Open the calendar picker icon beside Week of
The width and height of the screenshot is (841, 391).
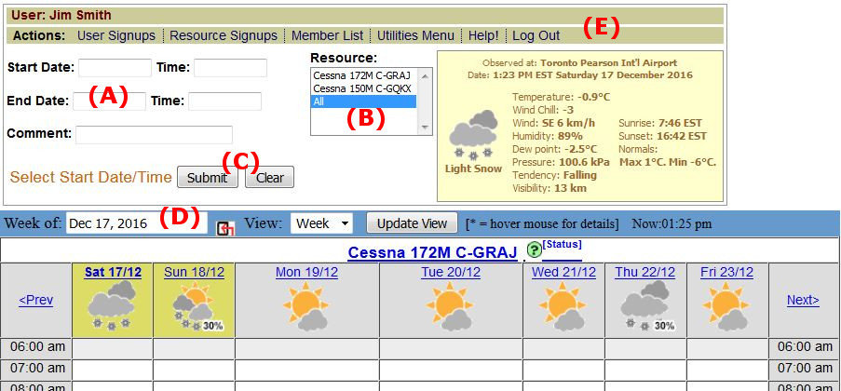point(225,229)
